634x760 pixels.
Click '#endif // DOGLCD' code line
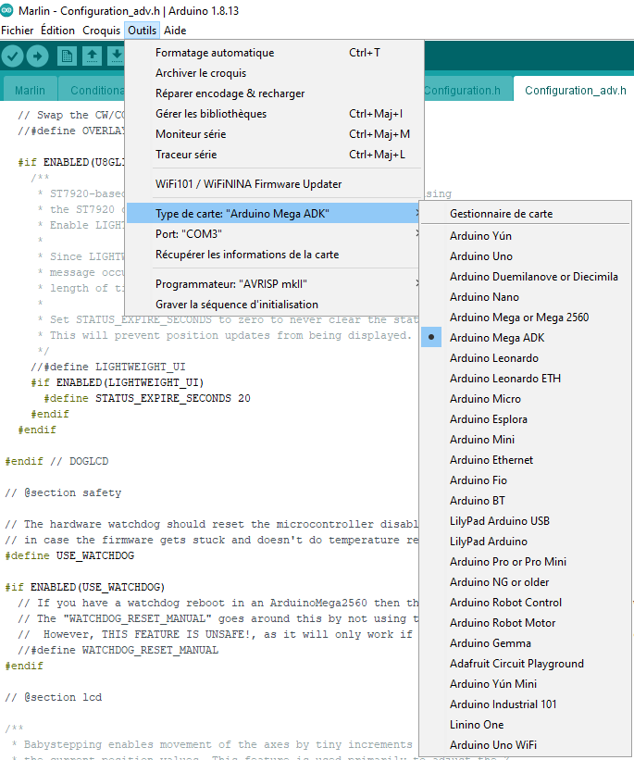[x=56, y=461]
